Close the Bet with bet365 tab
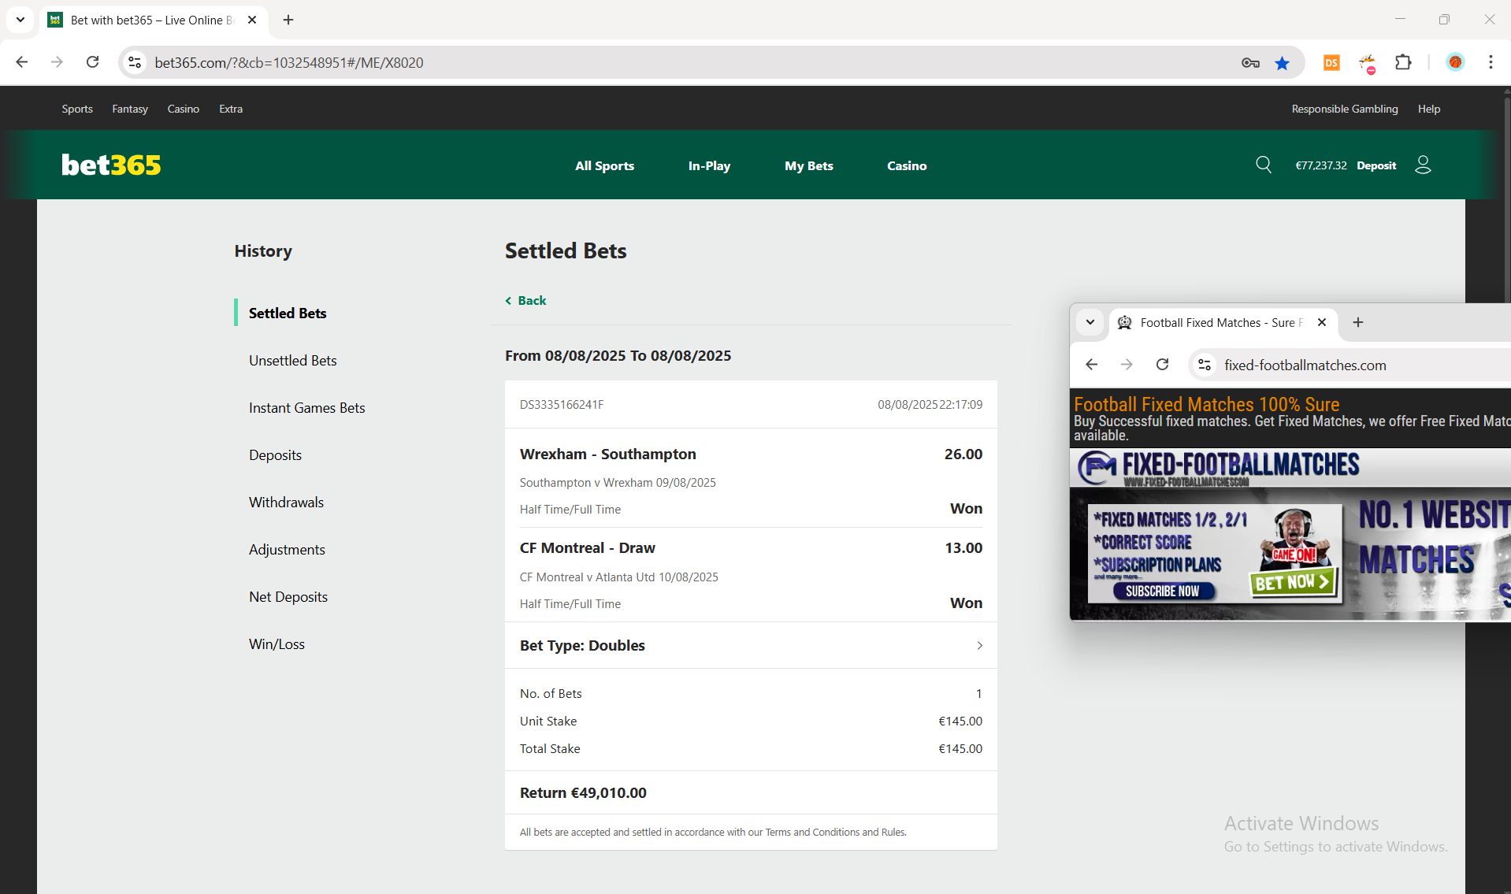The image size is (1511, 894). tap(252, 20)
